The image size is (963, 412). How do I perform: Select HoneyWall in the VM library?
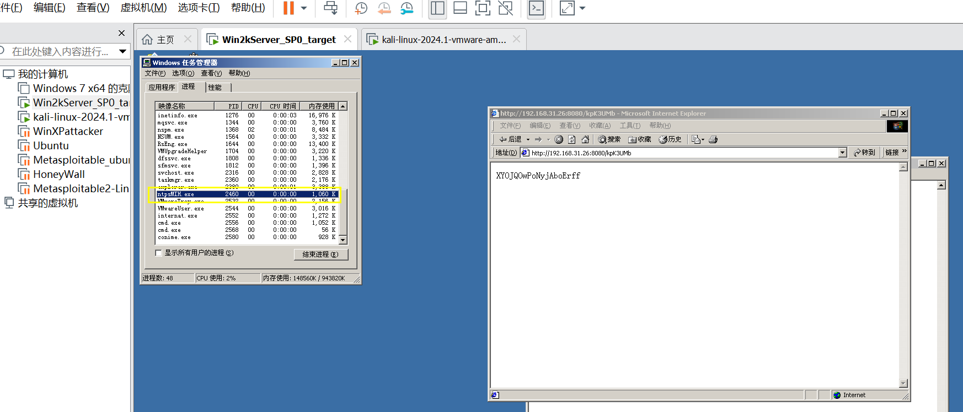point(58,174)
